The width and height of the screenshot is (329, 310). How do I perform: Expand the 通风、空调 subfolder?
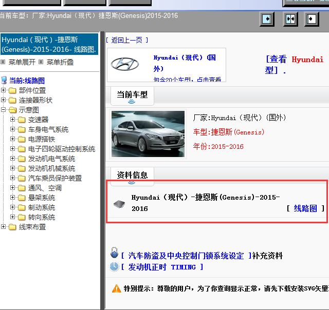[x=12, y=187]
